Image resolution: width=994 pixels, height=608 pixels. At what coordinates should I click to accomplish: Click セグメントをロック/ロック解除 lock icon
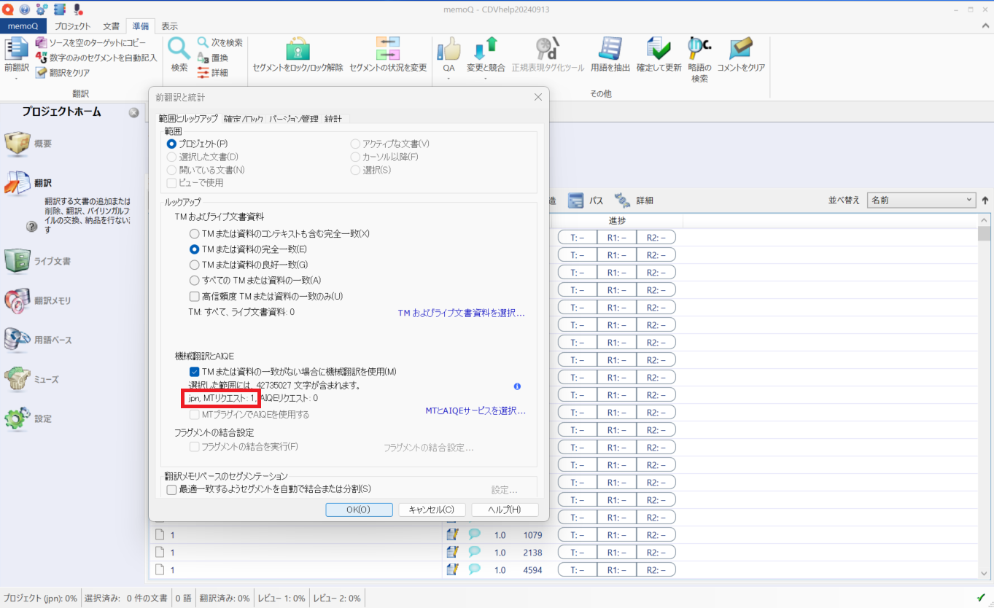pos(298,48)
